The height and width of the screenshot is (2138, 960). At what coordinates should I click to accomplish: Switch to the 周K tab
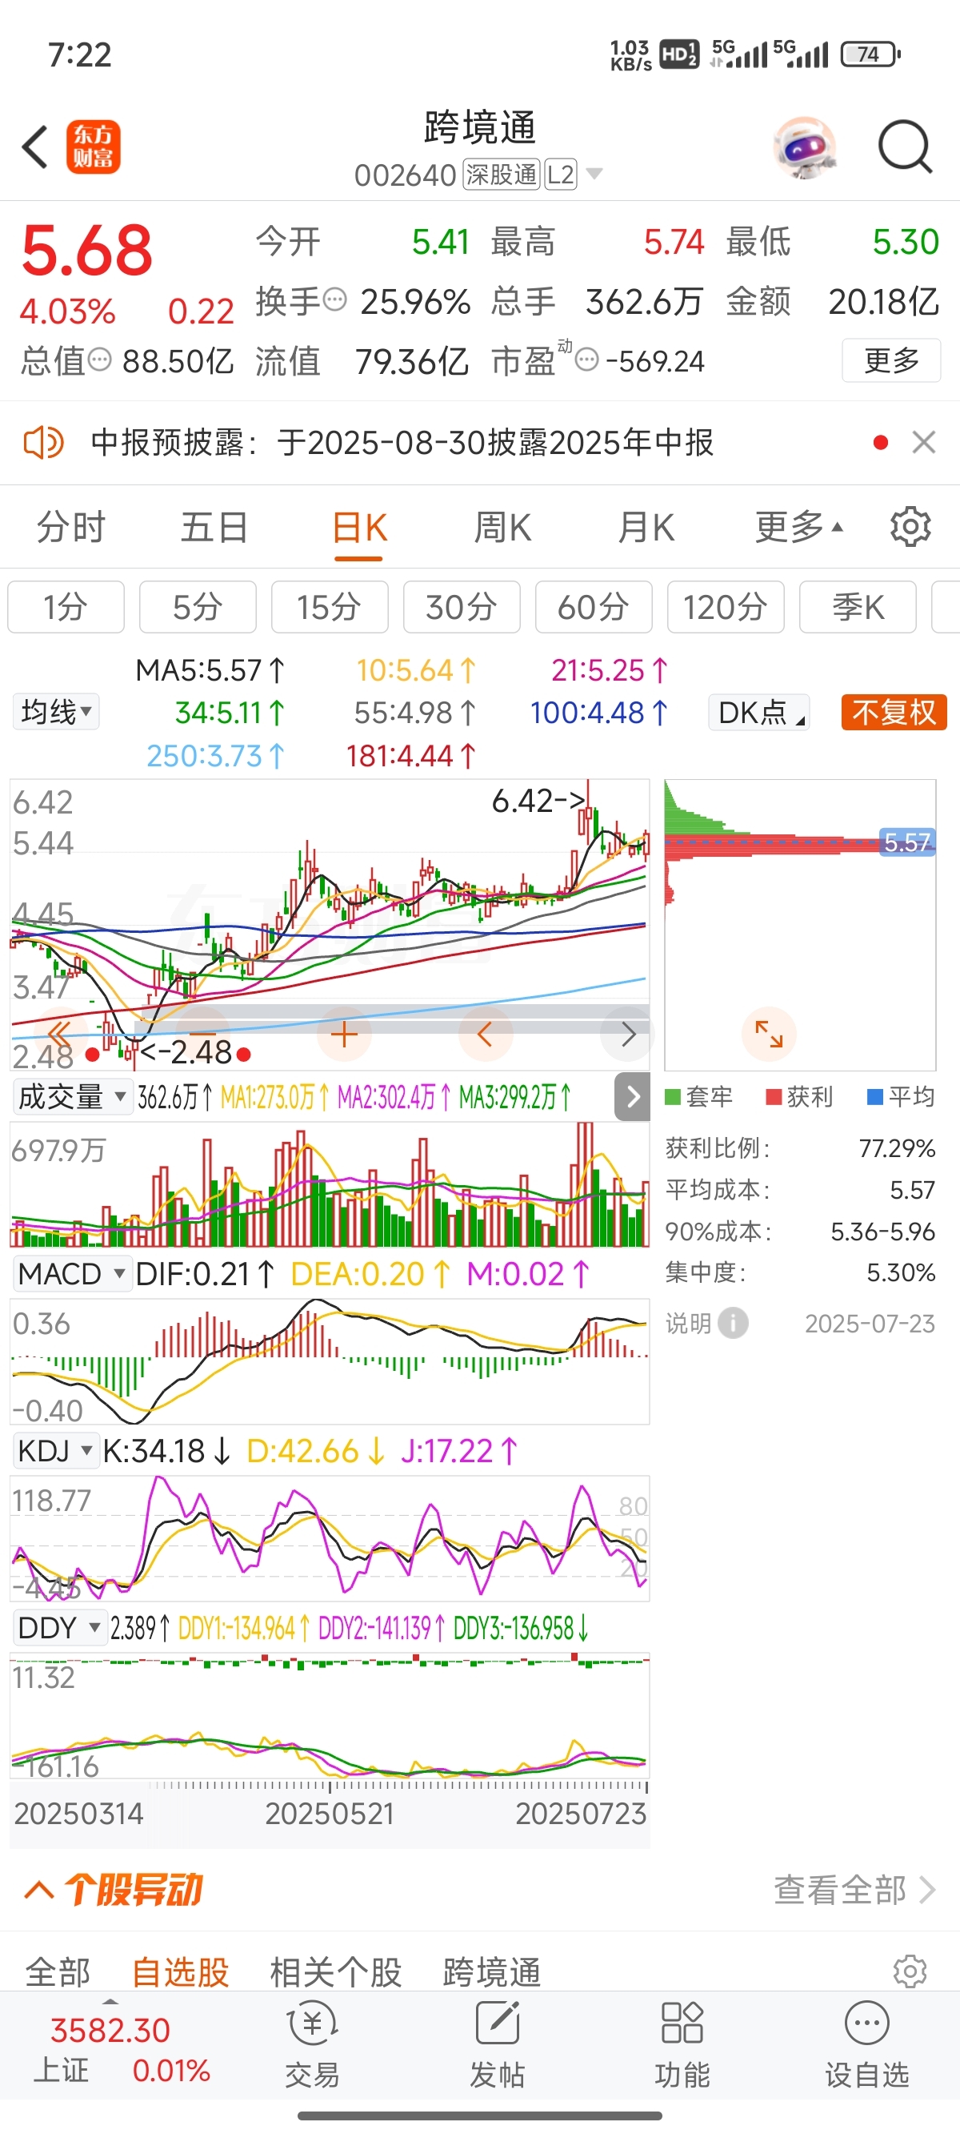(x=502, y=527)
